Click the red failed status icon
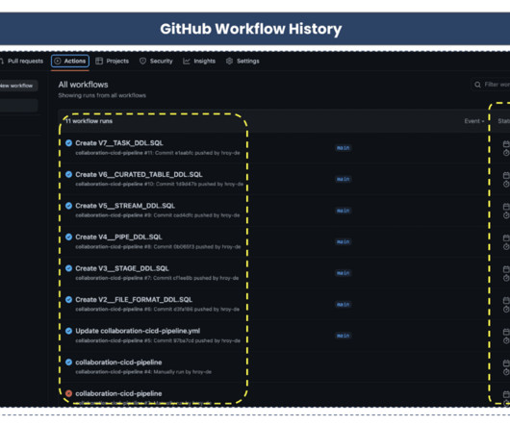The height and width of the screenshot is (425, 510). pyautogui.click(x=68, y=393)
